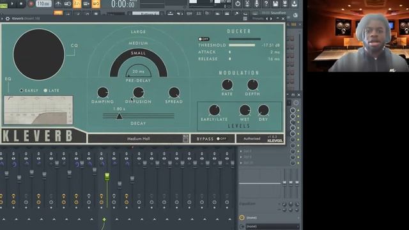This screenshot has width=409, height=230.
Task: Arm recording with the red record button
Action: click(x=31, y=4)
